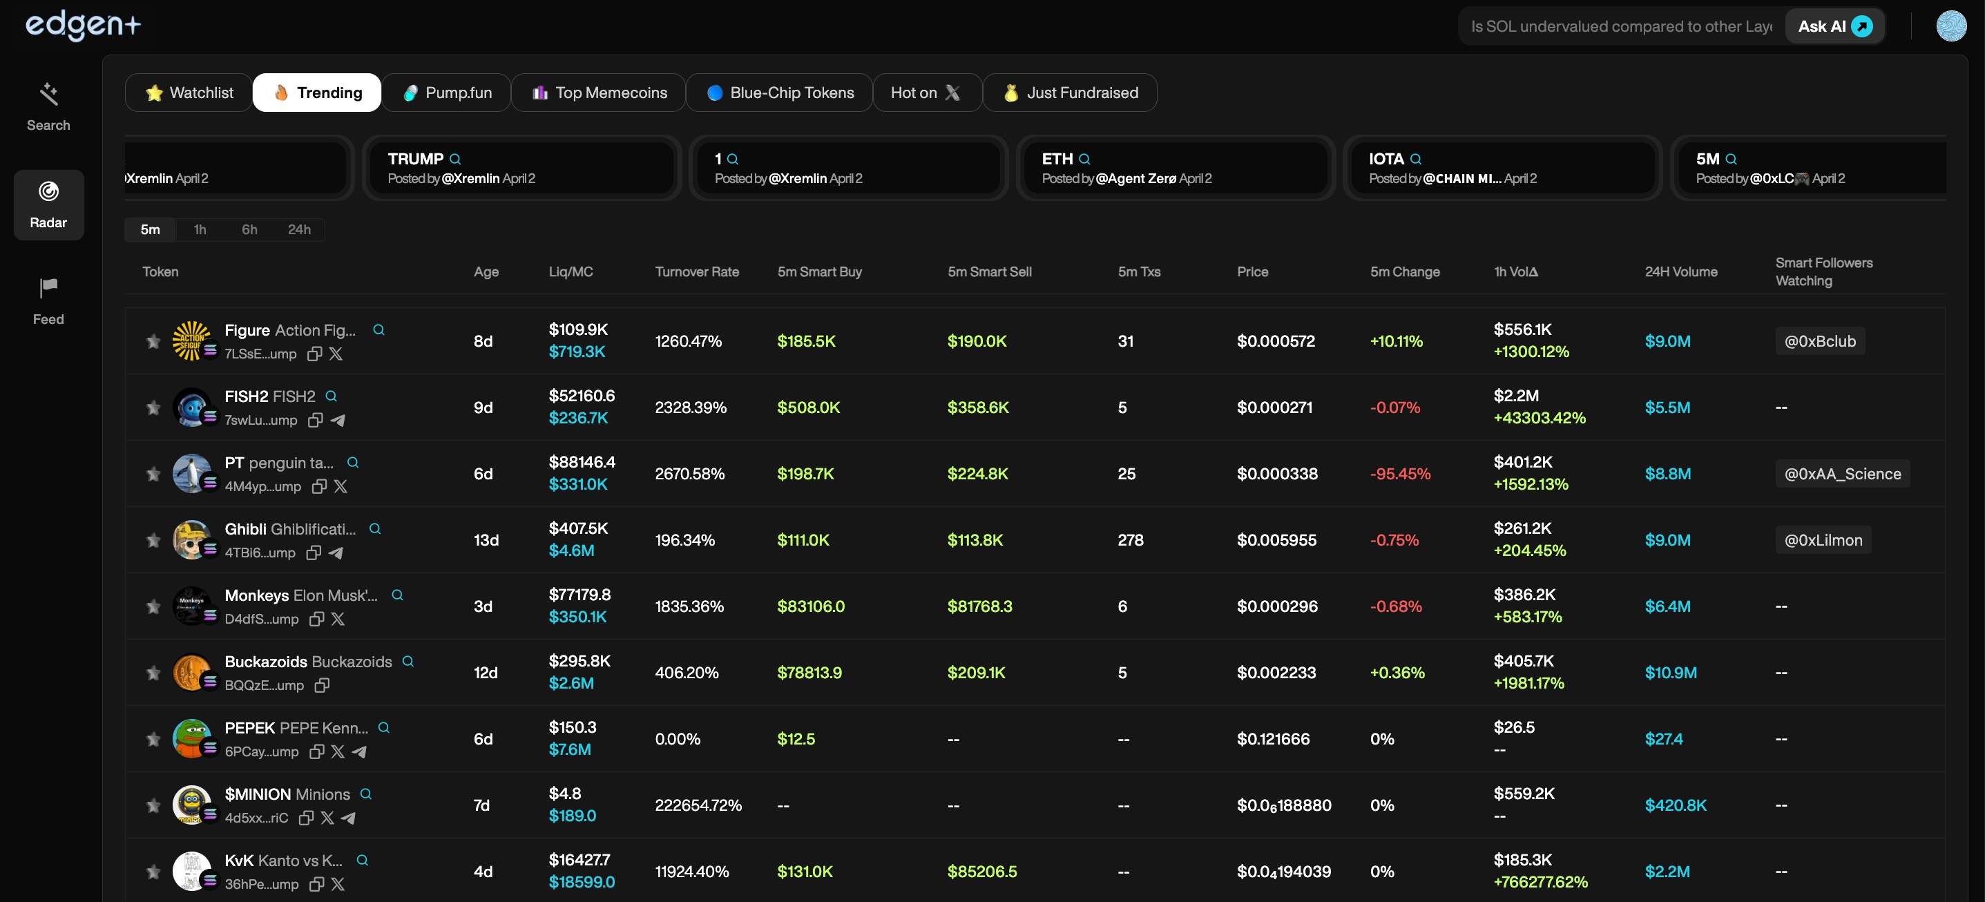This screenshot has width=1985, height=902.
Task: Click search icon beside TRUMP card
Action: 455,159
